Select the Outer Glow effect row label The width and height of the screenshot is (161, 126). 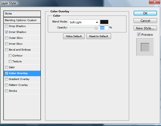[16, 38]
